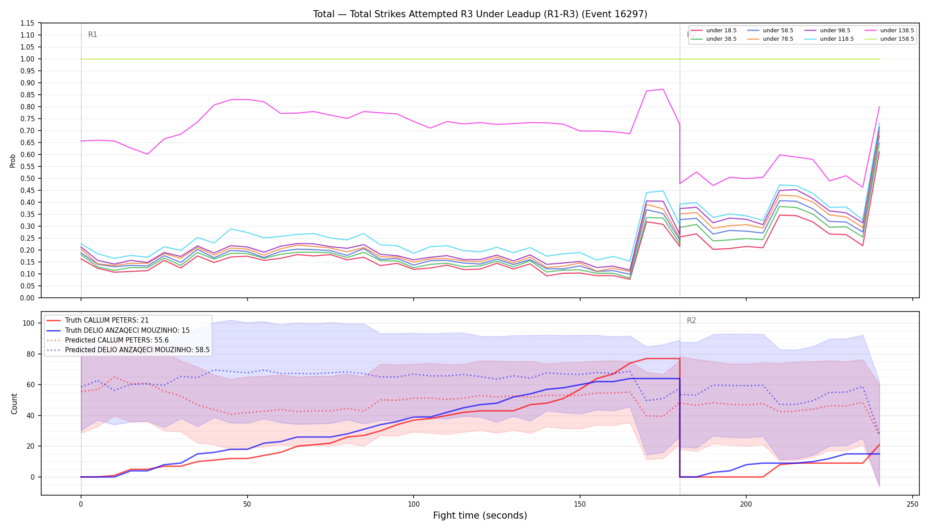Viewport: 930px width, 531px height.
Task: Click the 250 tick on the time axis
Action: [x=912, y=504]
